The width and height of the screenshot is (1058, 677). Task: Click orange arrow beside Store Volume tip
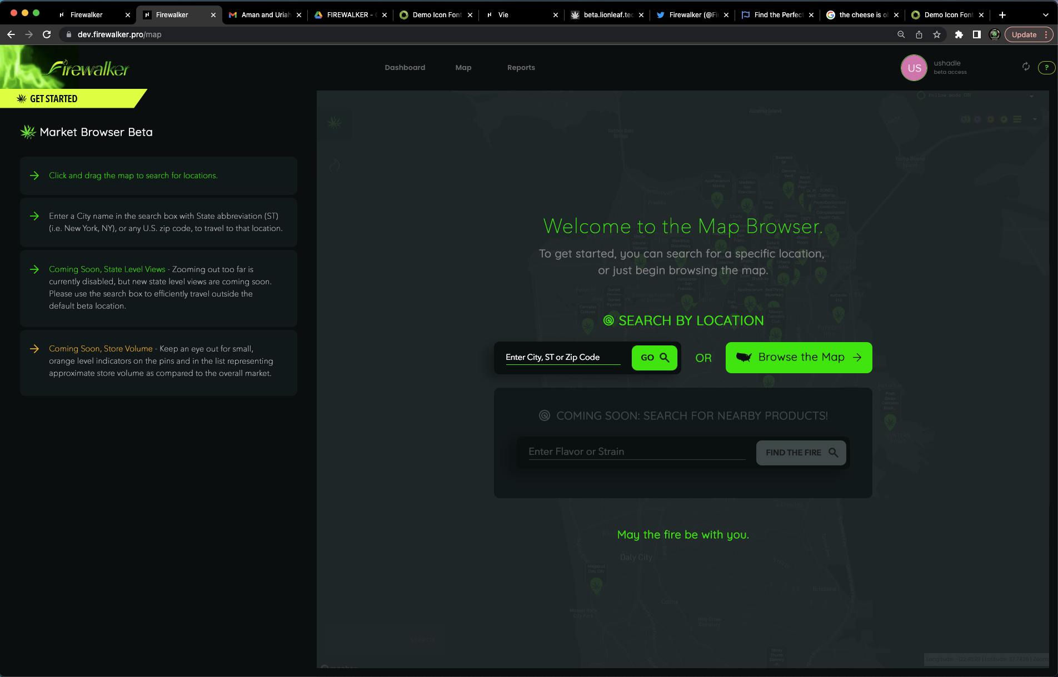34,349
